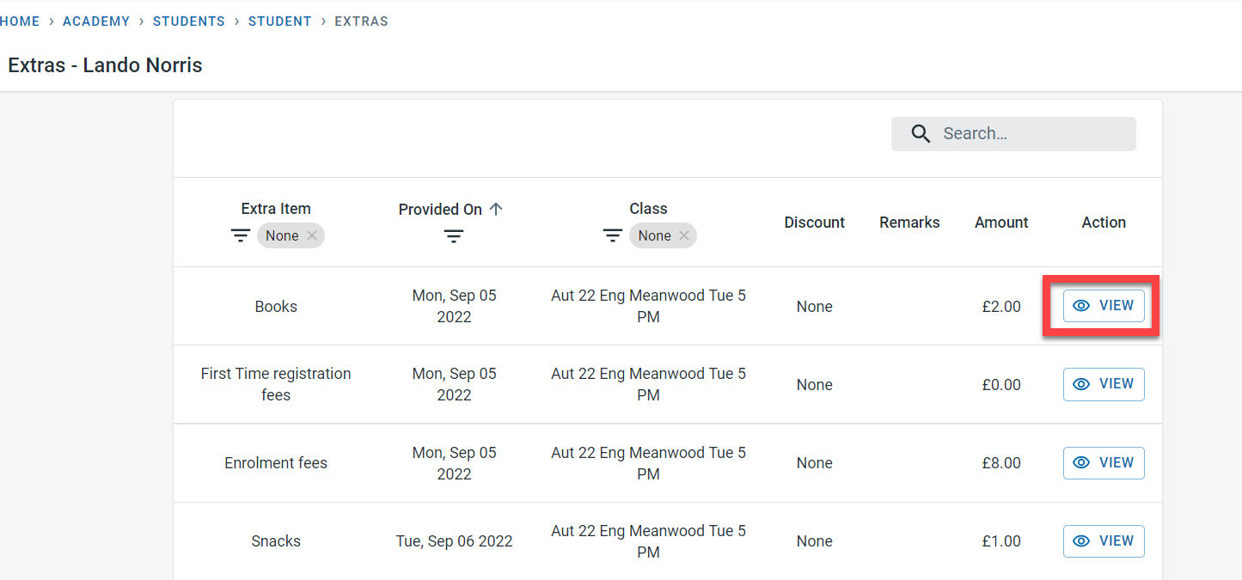
Task: Open the Class column filter icon
Action: [x=612, y=235]
